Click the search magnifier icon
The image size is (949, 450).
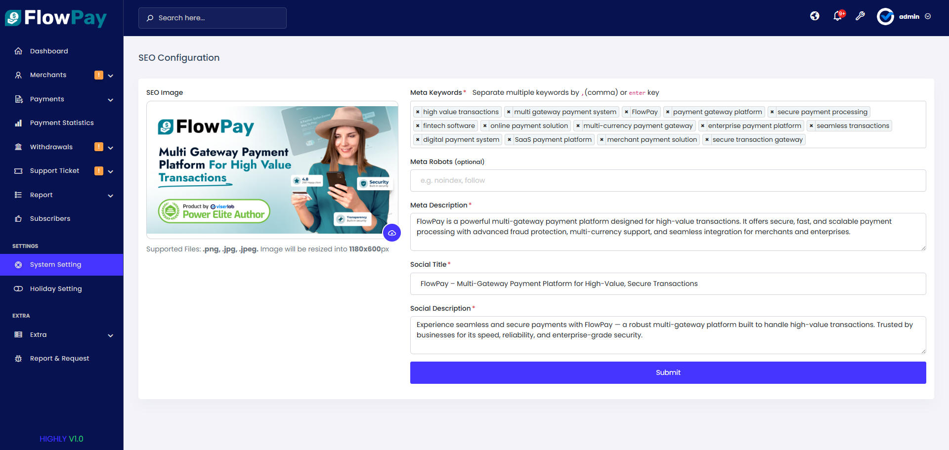pos(150,18)
